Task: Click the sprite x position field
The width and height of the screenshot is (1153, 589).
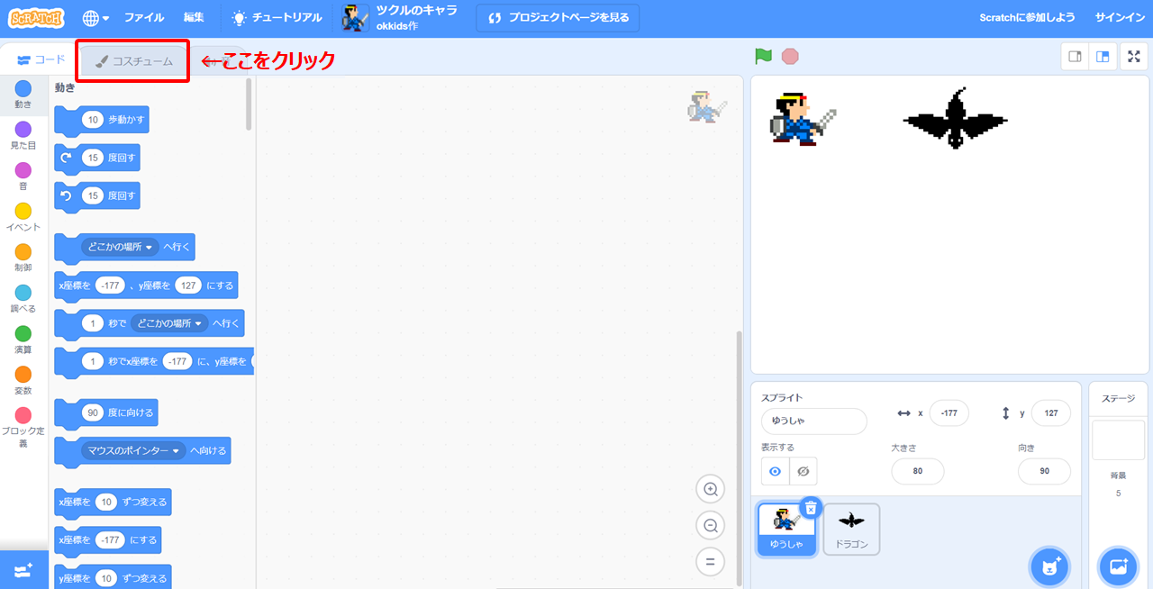Action: tap(949, 412)
